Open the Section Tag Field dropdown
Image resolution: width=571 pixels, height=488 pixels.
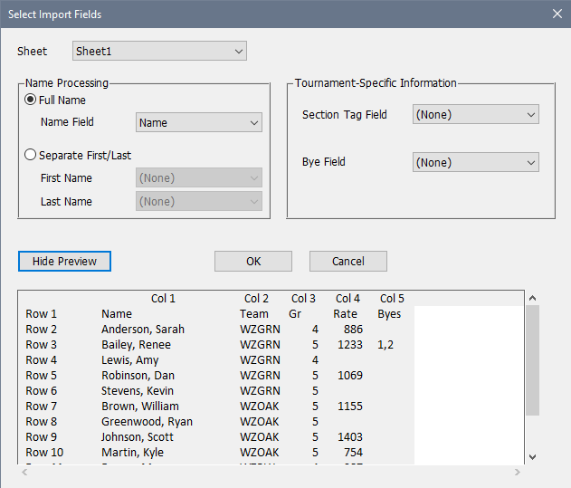tap(475, 115)
